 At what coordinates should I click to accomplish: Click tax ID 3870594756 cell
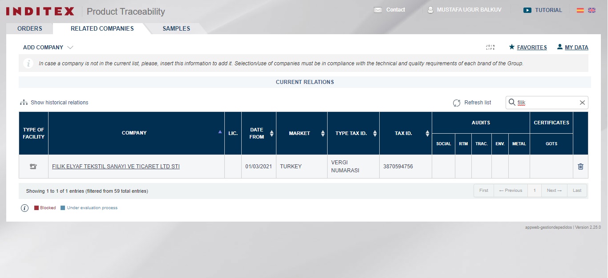click(405, 167)
